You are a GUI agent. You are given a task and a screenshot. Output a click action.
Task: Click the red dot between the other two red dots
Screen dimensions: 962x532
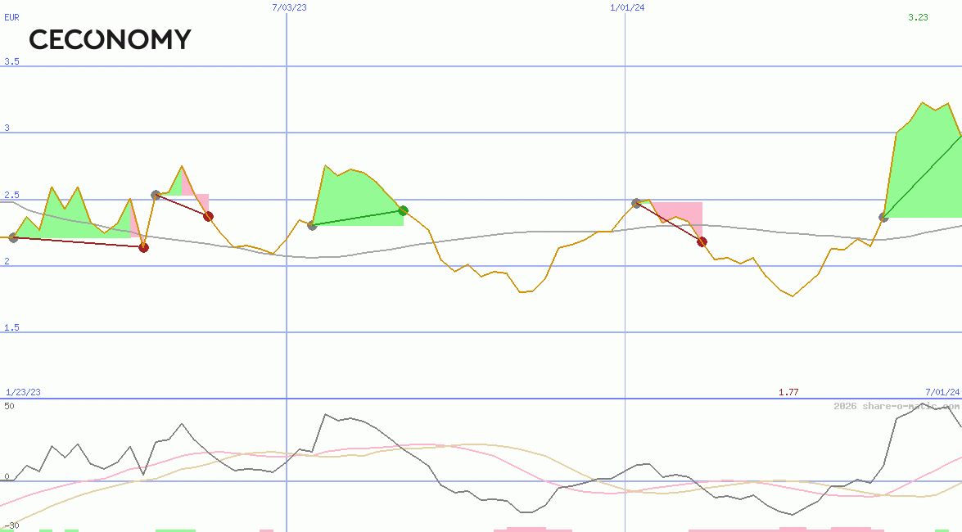(208, 216)
